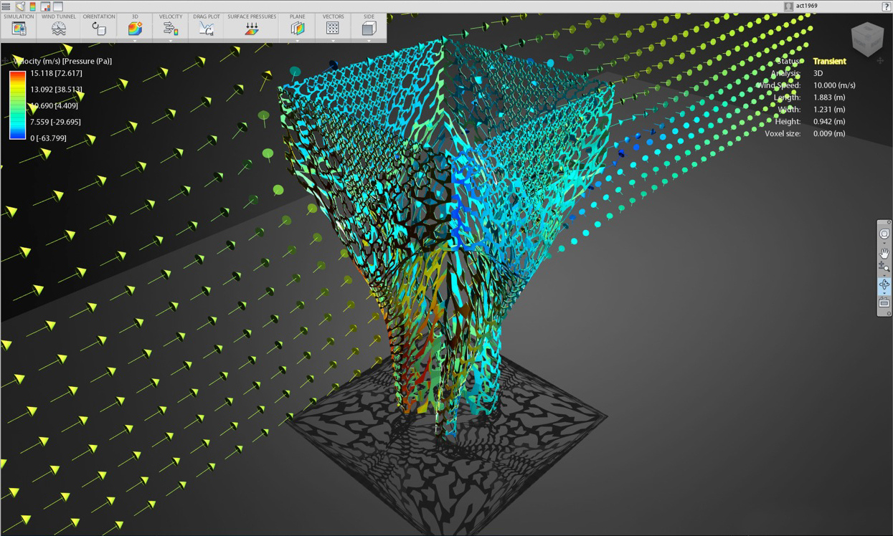Click the color gradient legend icon in title bar
This screenshot has height=536, width=893.
(x=32, y=6)
